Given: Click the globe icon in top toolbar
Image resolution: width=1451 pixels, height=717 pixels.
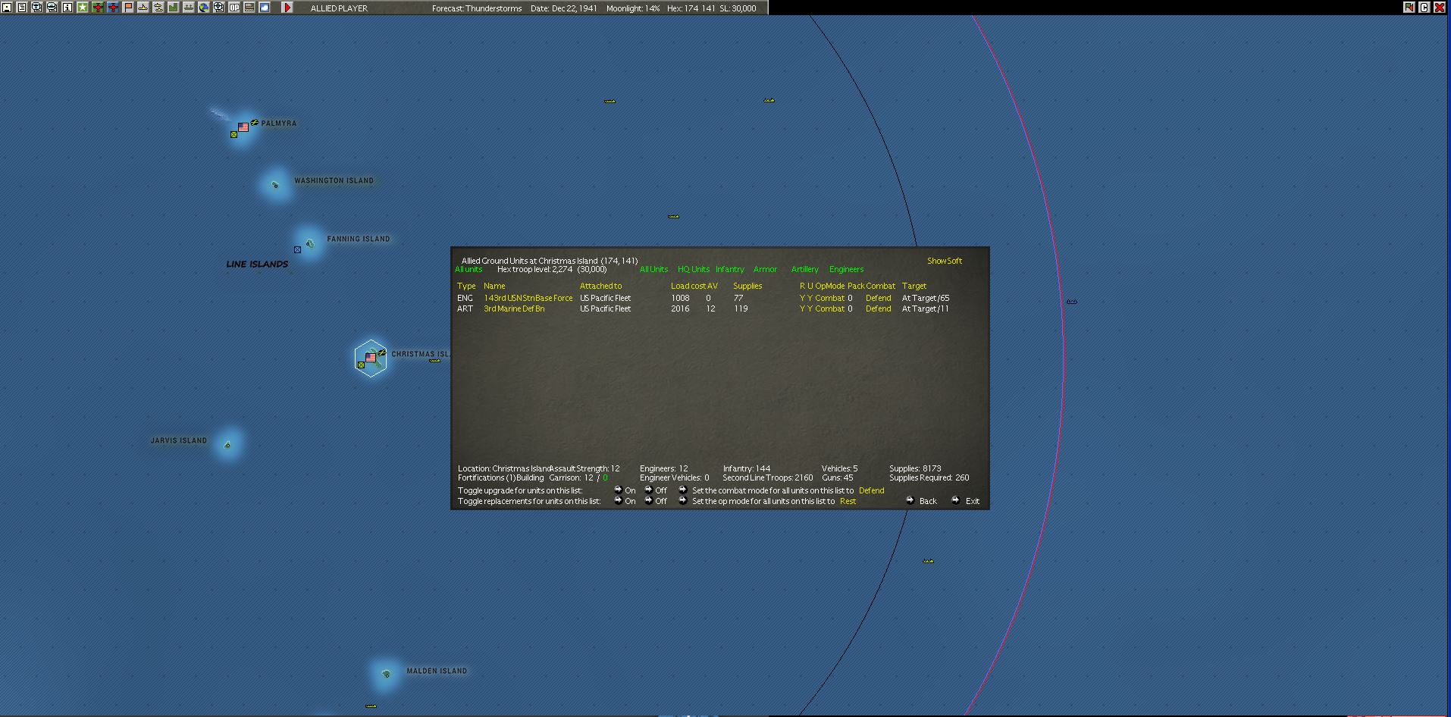Looking at the screenshot, I should pyautogui.click(x=204, y=8).
